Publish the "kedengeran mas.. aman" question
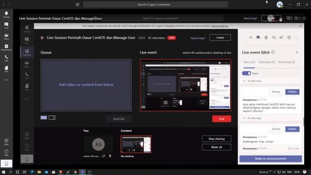 tap(293, 129)
